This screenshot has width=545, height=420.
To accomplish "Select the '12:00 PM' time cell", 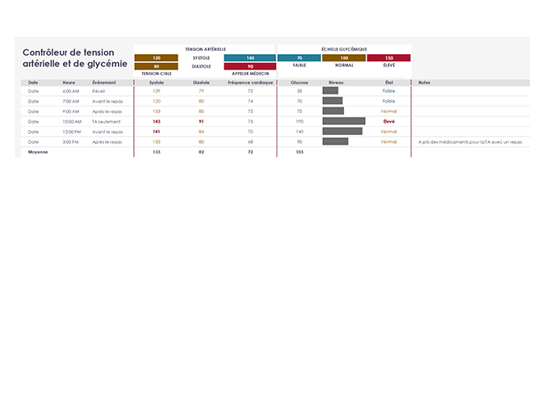I will pyautogui.click(x=72, y=132).
